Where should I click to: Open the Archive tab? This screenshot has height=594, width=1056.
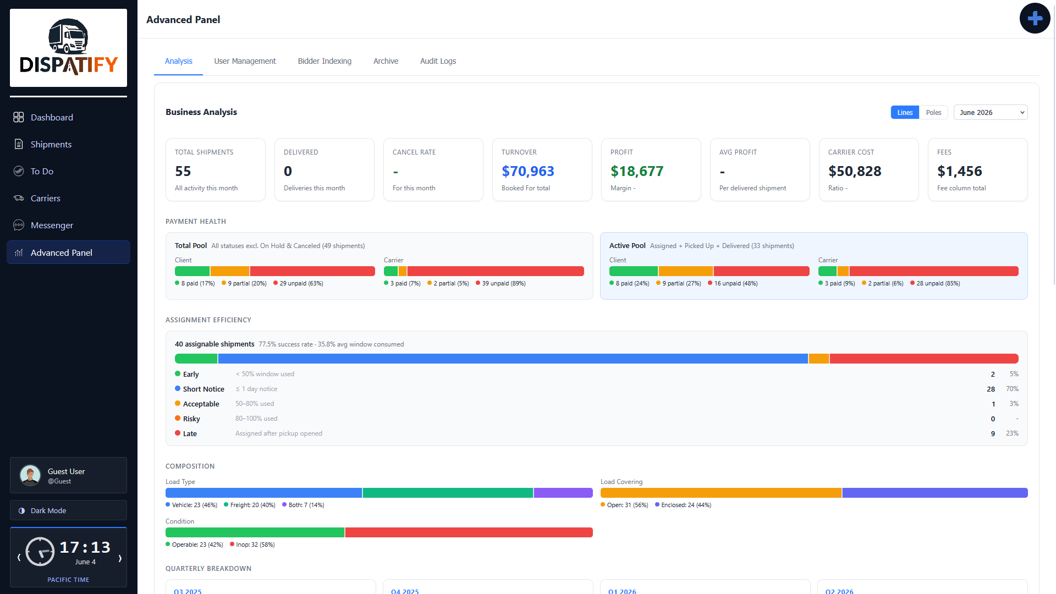[386, 61]
